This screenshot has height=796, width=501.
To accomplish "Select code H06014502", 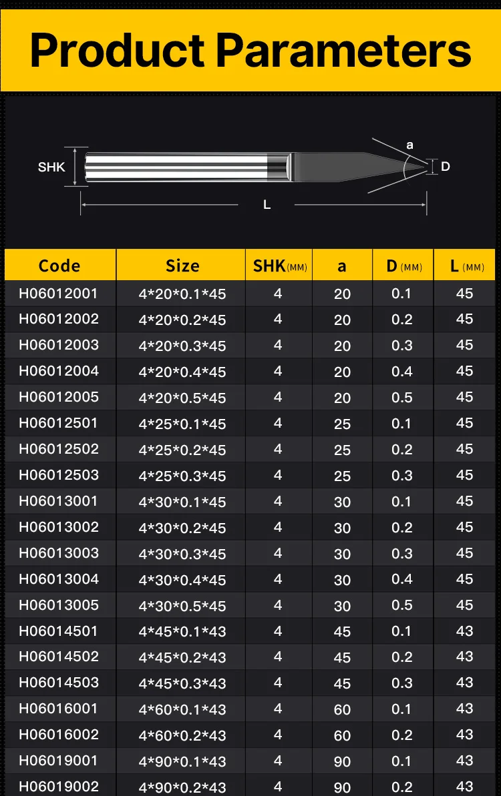I will (59, 656).
